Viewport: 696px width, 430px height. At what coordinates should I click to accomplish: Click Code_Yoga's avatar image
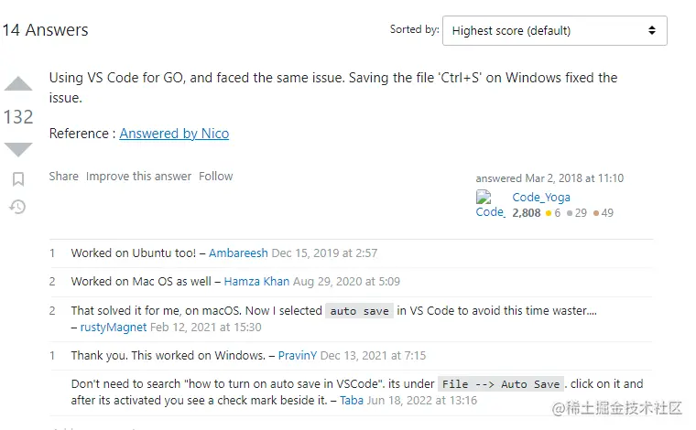pos(490,204)
